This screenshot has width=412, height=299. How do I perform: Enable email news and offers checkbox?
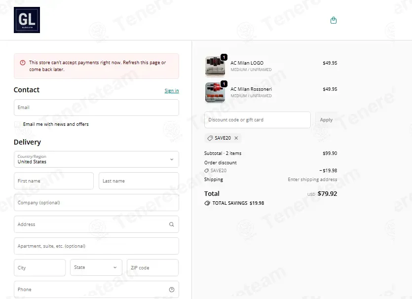click(17, 124)
